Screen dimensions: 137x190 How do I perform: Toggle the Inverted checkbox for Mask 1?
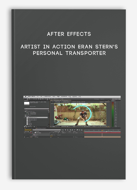[x=56, y=135]
